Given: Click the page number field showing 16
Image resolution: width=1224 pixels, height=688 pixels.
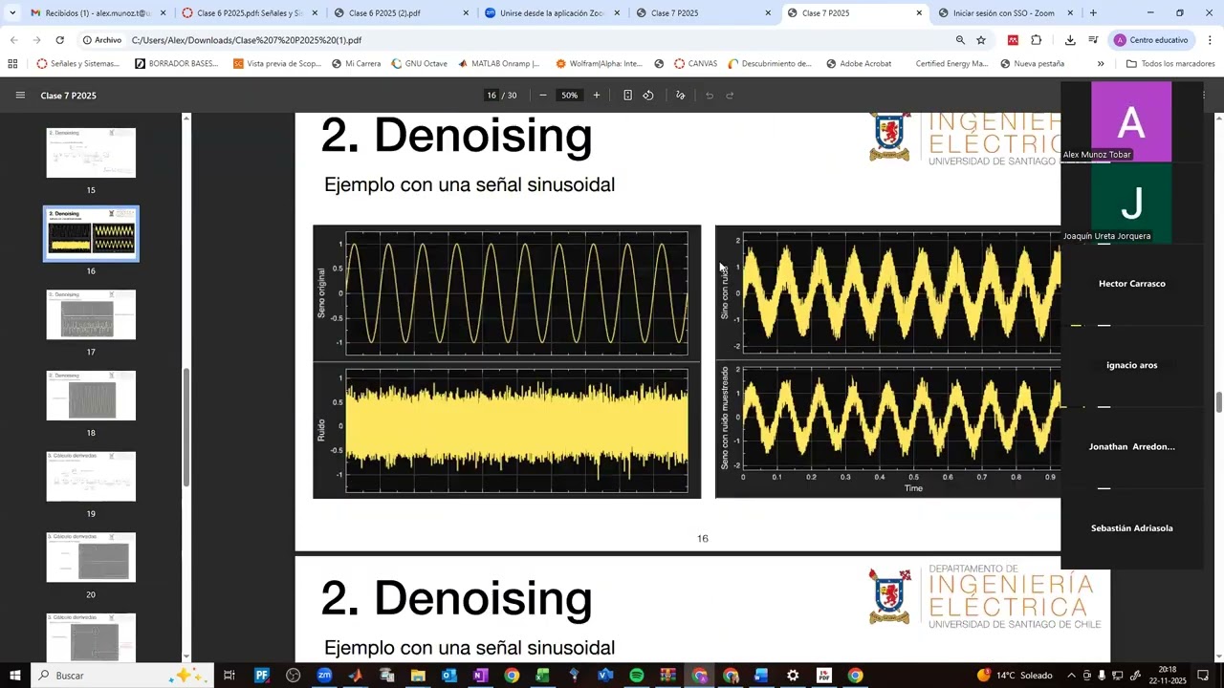Looking at the screenshot, I should click(492, 96).
